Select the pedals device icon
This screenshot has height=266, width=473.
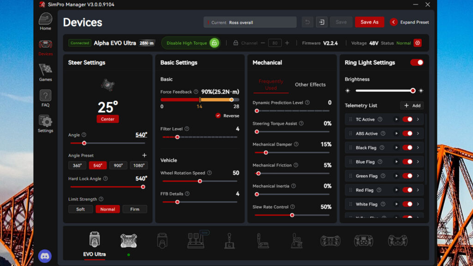click(x=195, y=241)
